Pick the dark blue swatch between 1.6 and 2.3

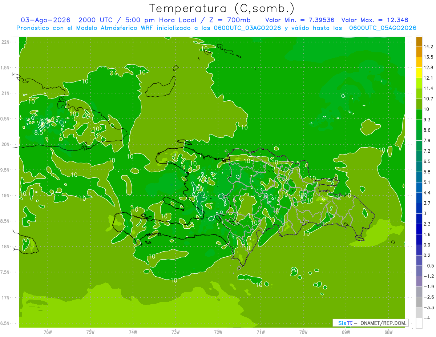pos(419,229)
